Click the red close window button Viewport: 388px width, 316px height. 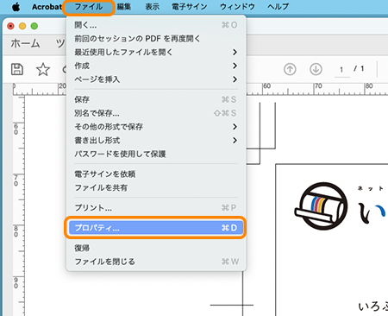pos(10,26)
